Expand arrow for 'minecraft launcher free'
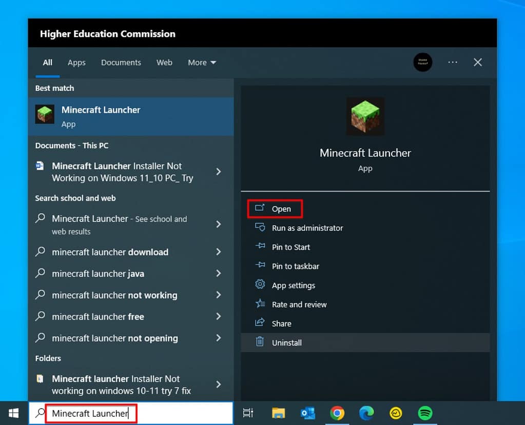525x425 pixels. point(219,316)
